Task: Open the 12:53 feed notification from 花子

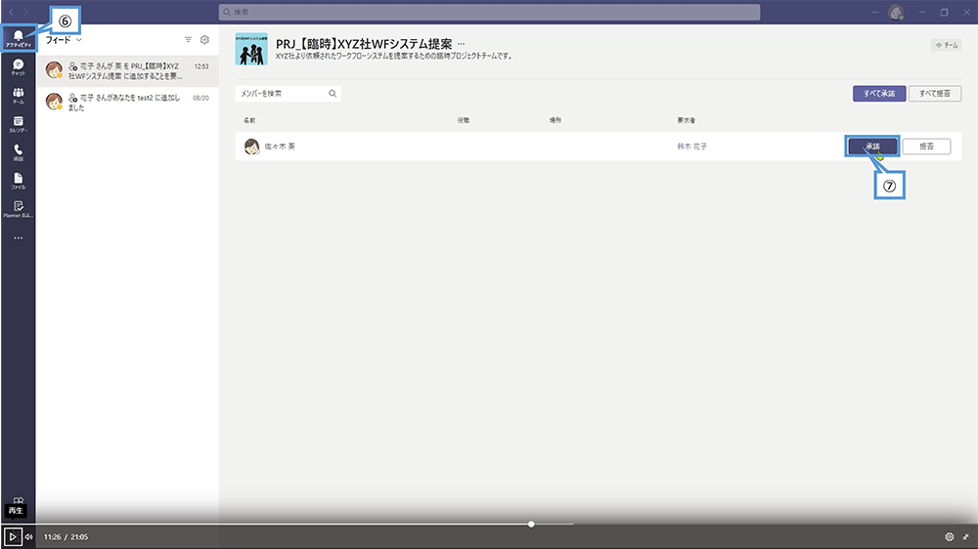Action: tap(127, 70)
